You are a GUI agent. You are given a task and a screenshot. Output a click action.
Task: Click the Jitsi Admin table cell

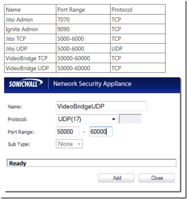pyautogui.click(x=30, y=19)
